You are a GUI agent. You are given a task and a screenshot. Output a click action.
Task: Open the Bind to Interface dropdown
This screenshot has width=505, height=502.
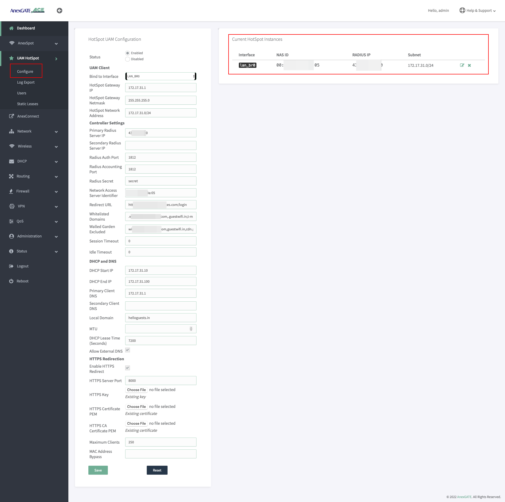click(x=161, y=76)
